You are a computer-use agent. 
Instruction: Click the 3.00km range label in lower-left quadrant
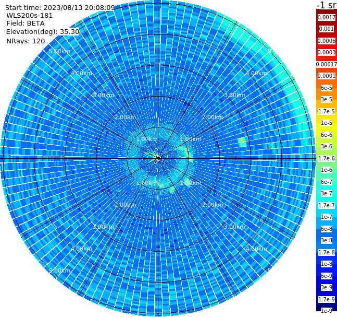[103, 227]
